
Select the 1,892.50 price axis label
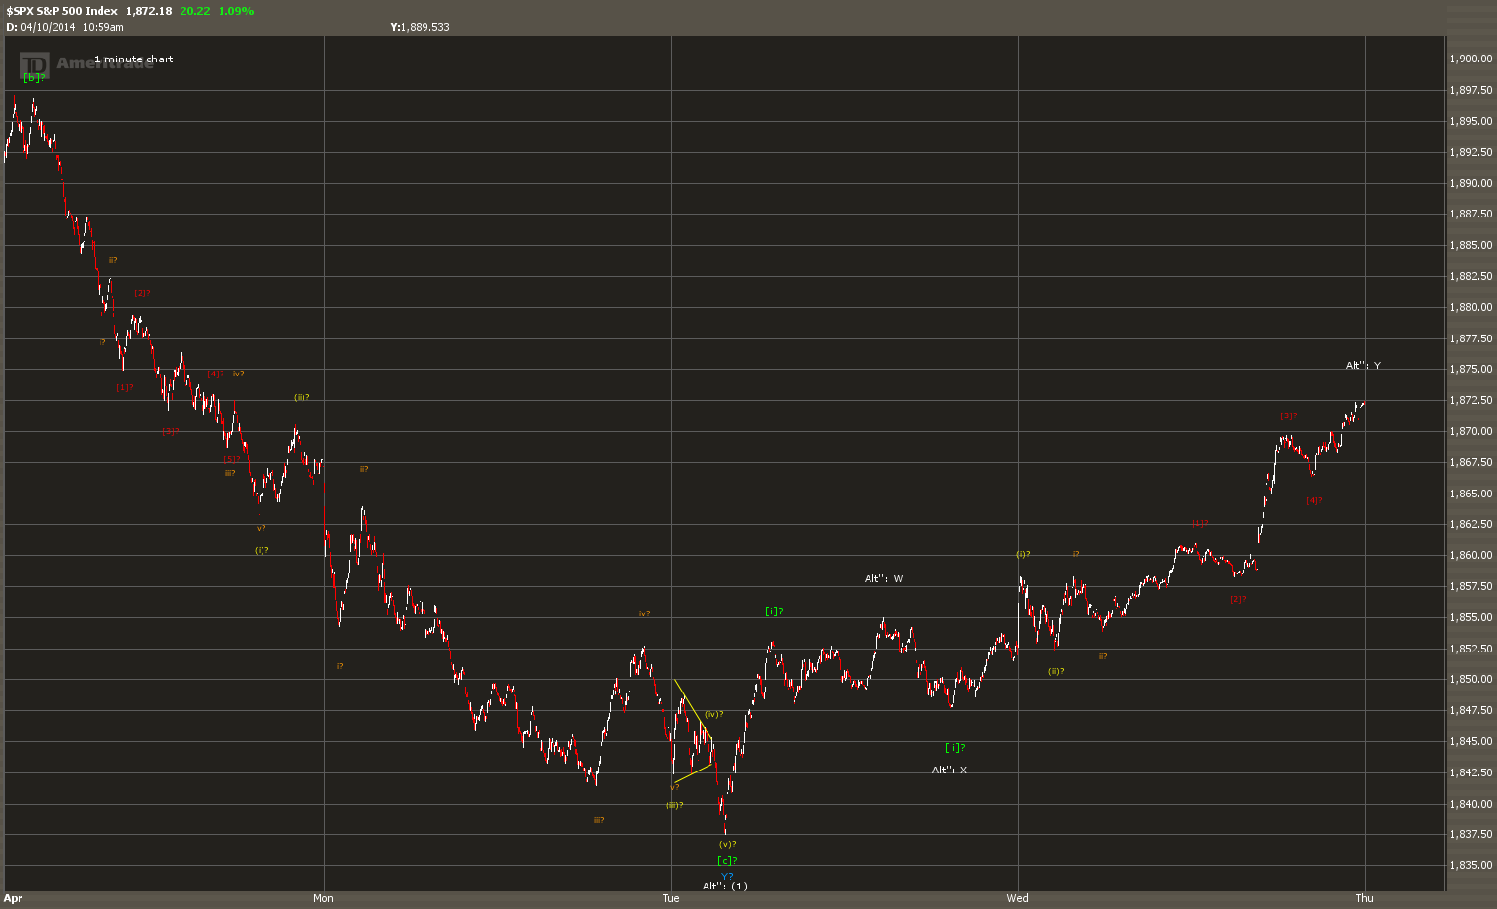(x=1472, y=152)
